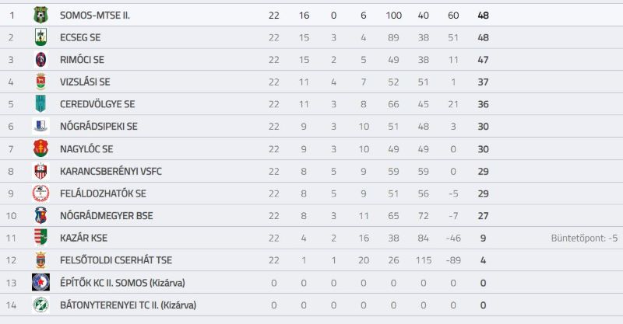This screenshot has height=324, width=623.
Task: Open the FELSŐTOLDI CSERHÁT TSE team link
Action: point(116,260)
